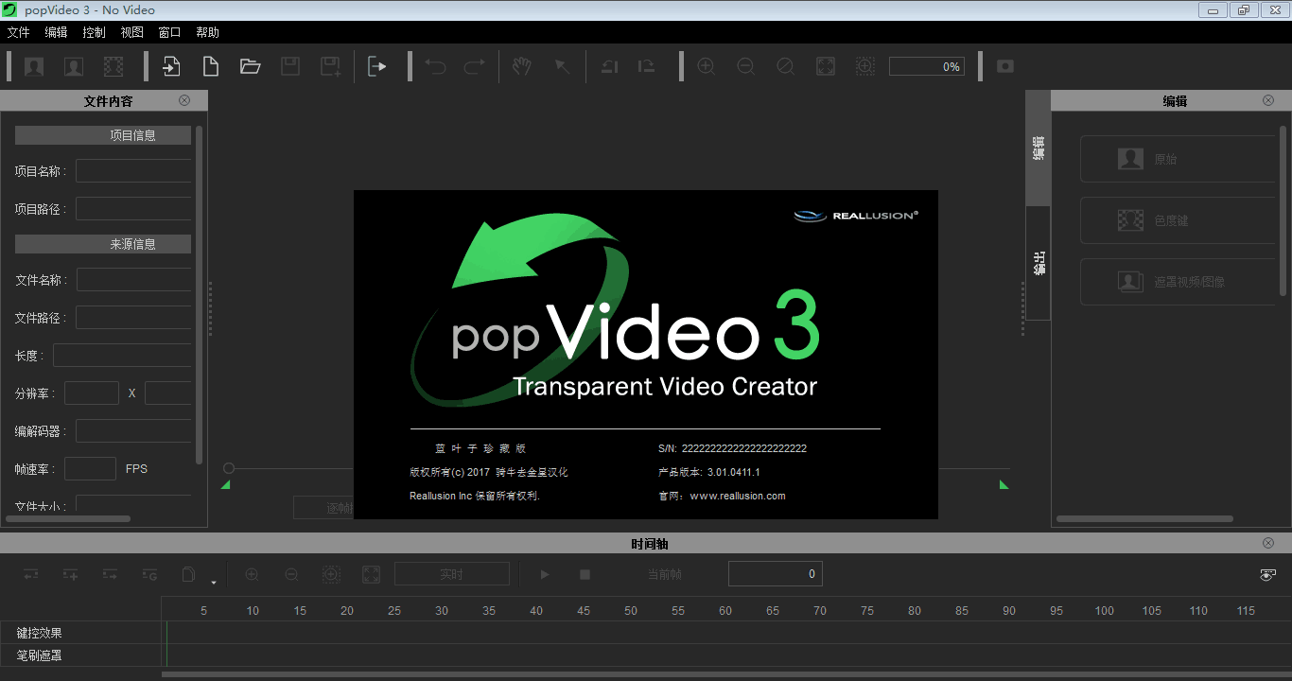Click the zoom percentage field showing 0%
The image size is (1292, 681).
(927, 66)
